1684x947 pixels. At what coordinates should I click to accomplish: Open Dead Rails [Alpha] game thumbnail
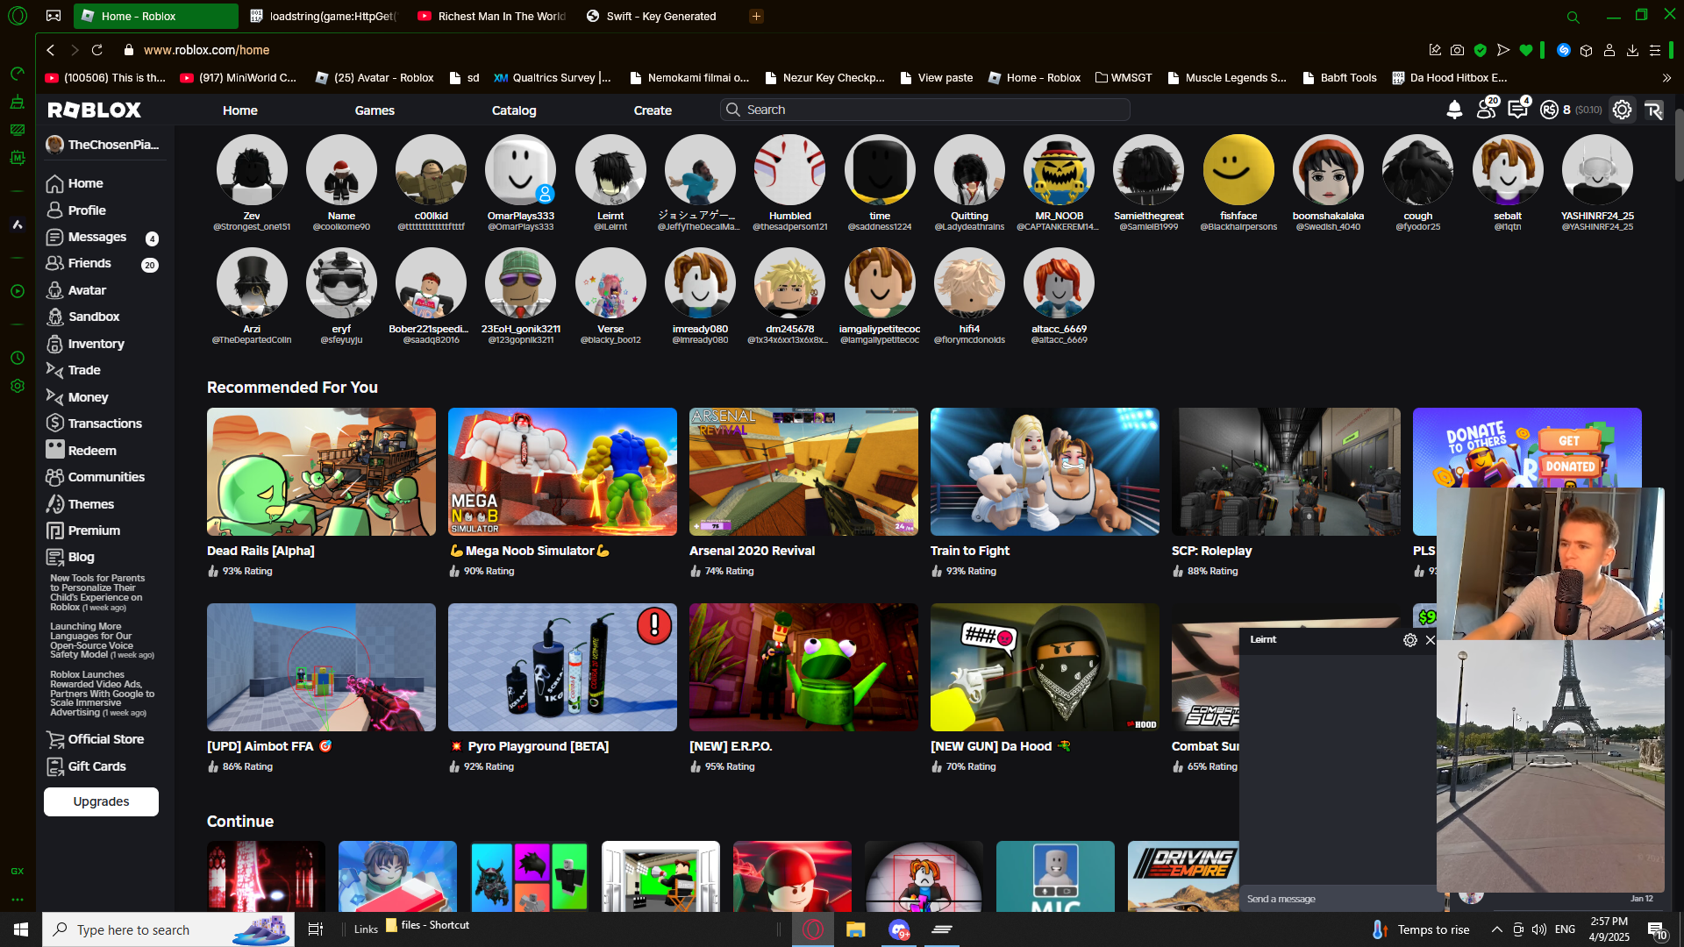point(321,472)
